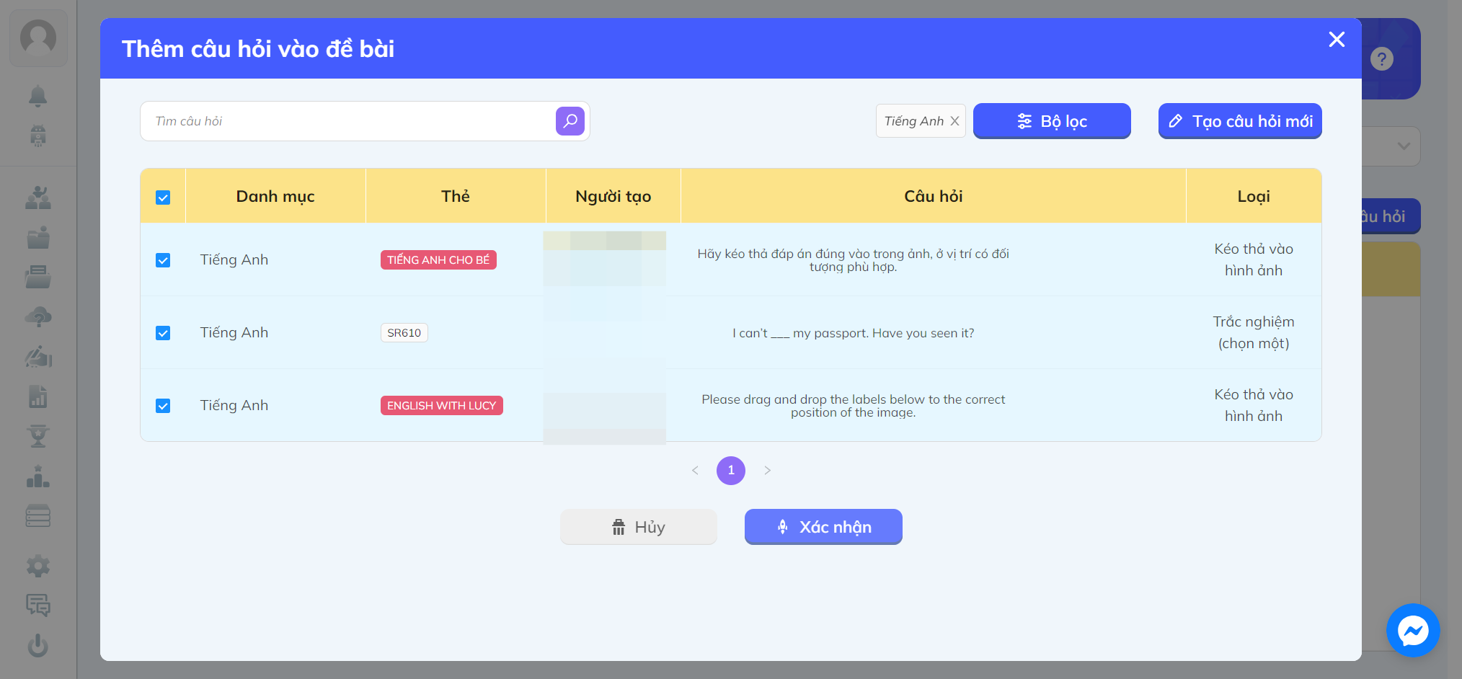This screenshot has height=679, width=1462.
Task: Open the folder sidebar icon
Action: click(38, 237)
